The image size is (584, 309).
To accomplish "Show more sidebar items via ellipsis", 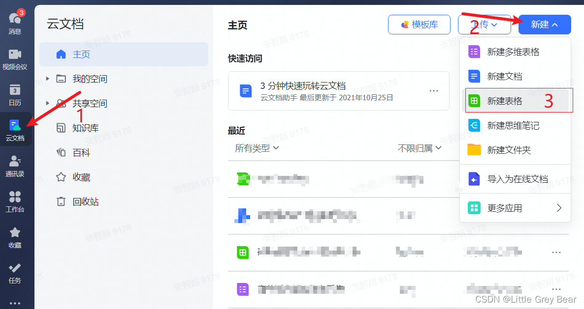I will coord(15,304).
